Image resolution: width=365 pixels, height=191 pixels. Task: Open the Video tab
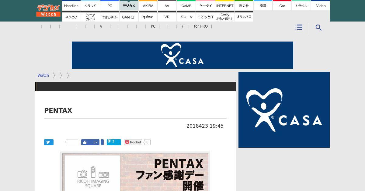(x=320, y=6)
